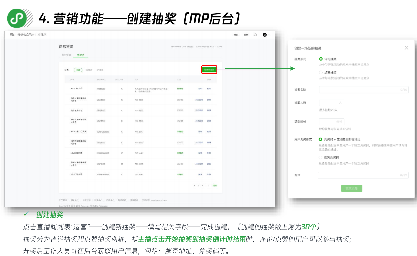Click the account avatar icon in header
Image resolution: width=417 pixels, height=256 pixels.
(x=265, y=35)
